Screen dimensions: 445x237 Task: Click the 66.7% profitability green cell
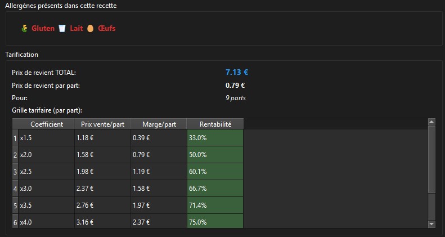tap(215, 189)
